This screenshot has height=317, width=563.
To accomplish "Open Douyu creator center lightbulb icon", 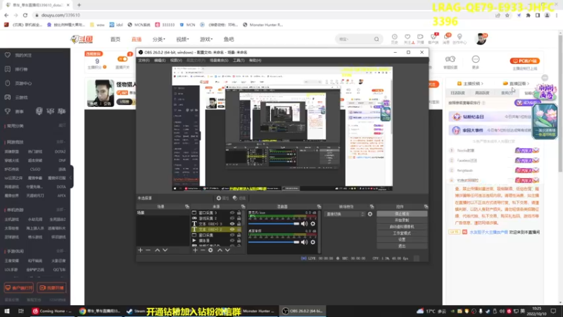I will [x=460, y=39].
